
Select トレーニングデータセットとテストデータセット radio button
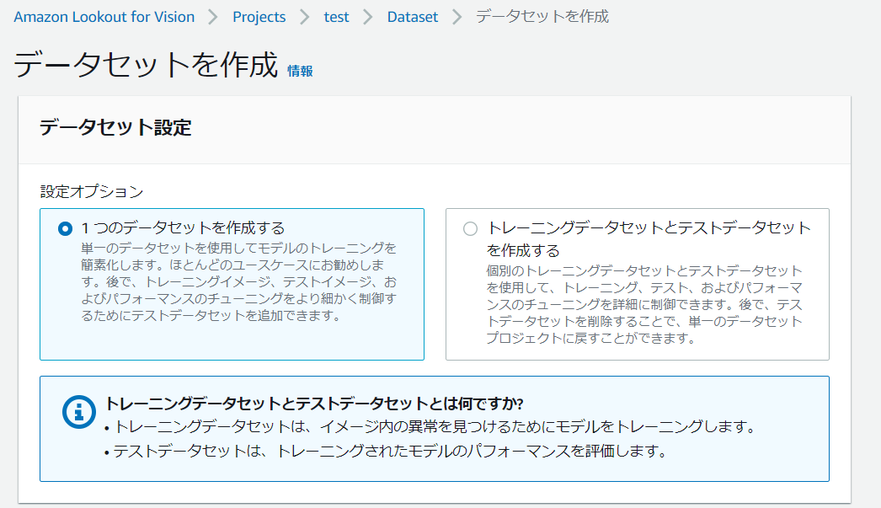pos(470,228)
